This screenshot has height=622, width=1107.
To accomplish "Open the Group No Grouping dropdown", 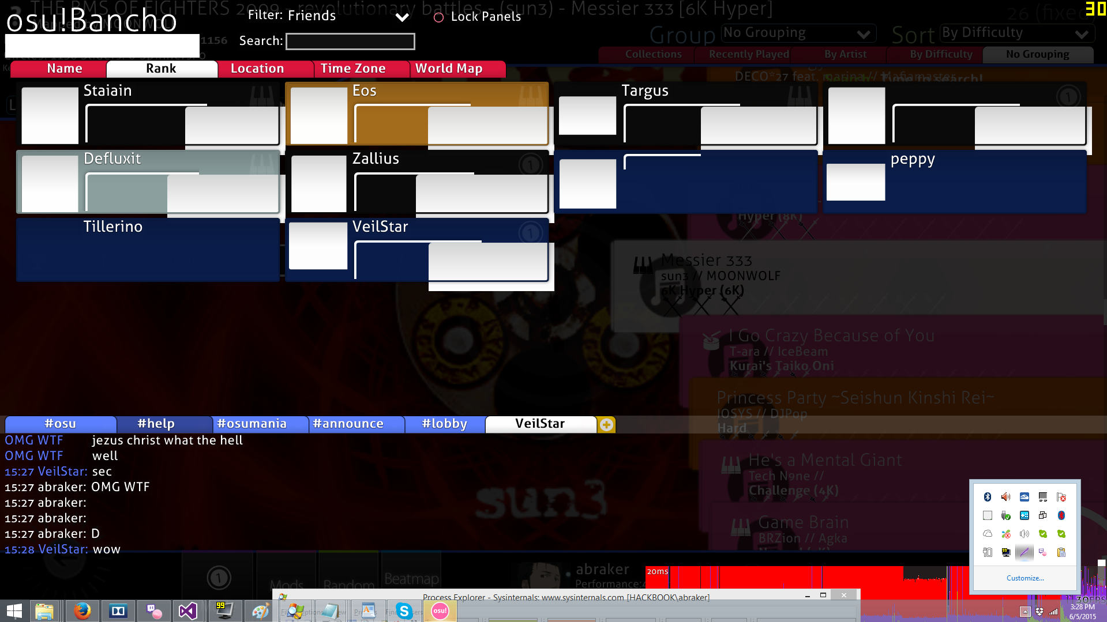I will pyautogui.click(x=799, y=33).
